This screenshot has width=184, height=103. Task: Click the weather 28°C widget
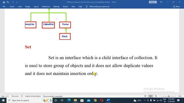coord(137,100)
